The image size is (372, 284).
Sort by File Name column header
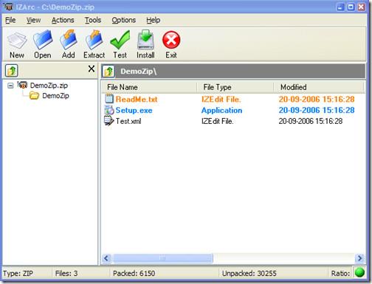149,87
